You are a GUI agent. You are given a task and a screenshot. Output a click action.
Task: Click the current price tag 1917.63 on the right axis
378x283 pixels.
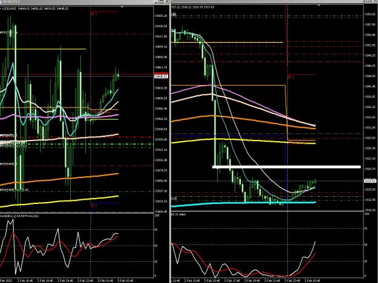pyautogui.click(x=370, y=181)
